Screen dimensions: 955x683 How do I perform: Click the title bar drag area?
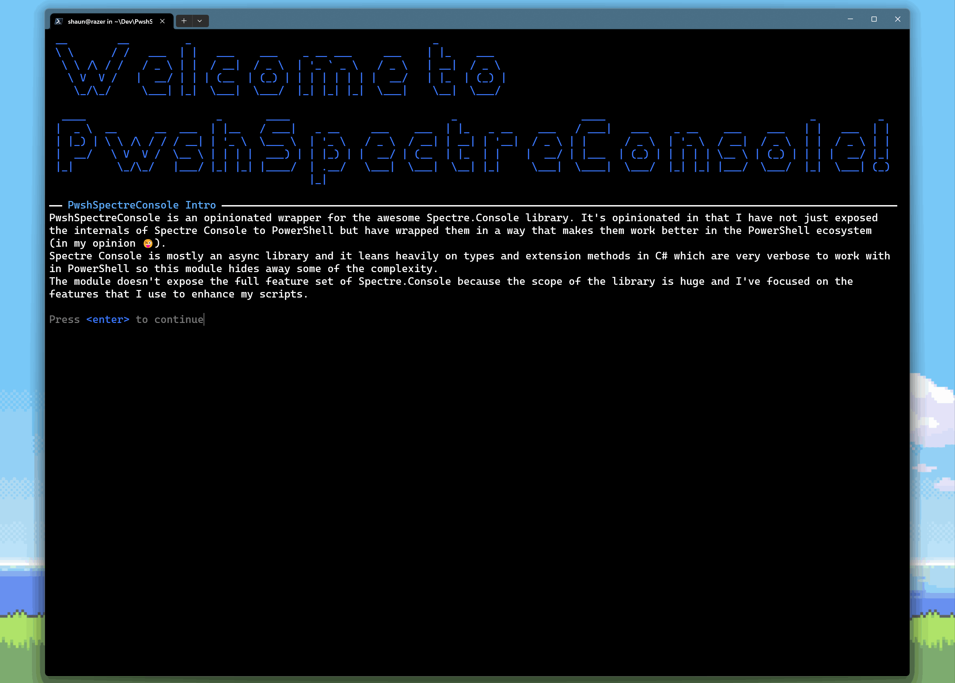518,20
